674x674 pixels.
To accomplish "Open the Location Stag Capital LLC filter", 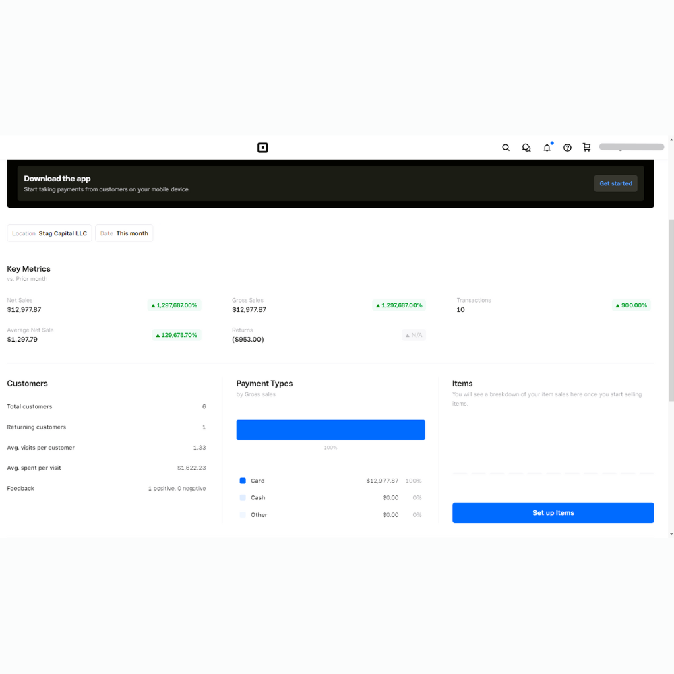I will pos(50,233).
